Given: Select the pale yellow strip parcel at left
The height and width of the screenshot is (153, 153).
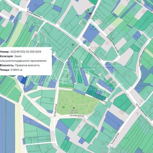Looking at the screenshot, I should (14, 35).
